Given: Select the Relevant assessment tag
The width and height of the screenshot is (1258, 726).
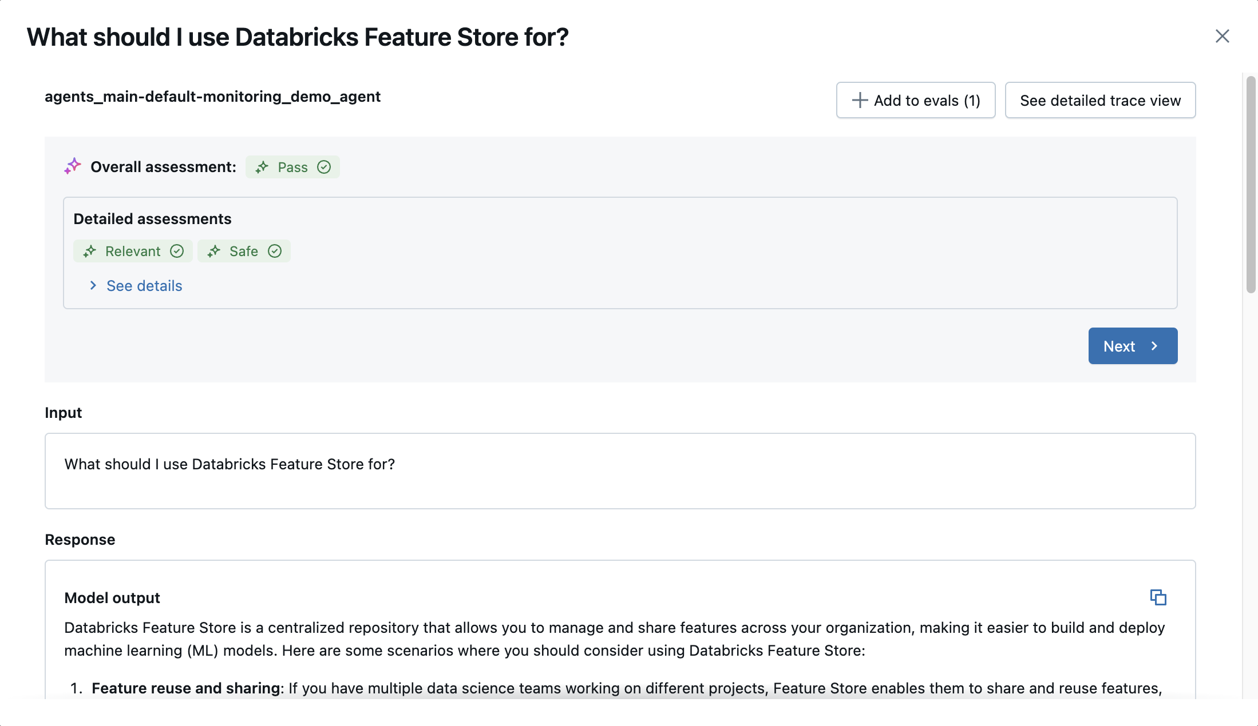Looking at the screenshot, I should click(133, 252).
